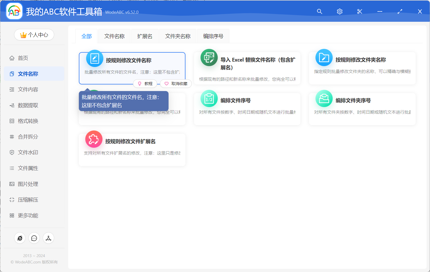Switch to the 编排序号 tab
The width and height of the screenshot is (430, 272).
pyautogui.click(x=213, y=36)
